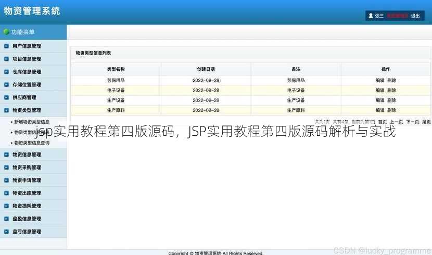
Task: Click the icon beside 仓库信息管理
Action: click(6, 72)
